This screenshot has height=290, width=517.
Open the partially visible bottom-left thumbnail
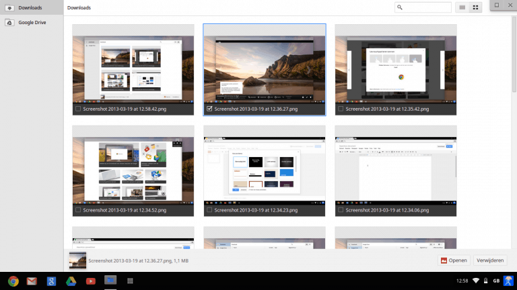133,238
